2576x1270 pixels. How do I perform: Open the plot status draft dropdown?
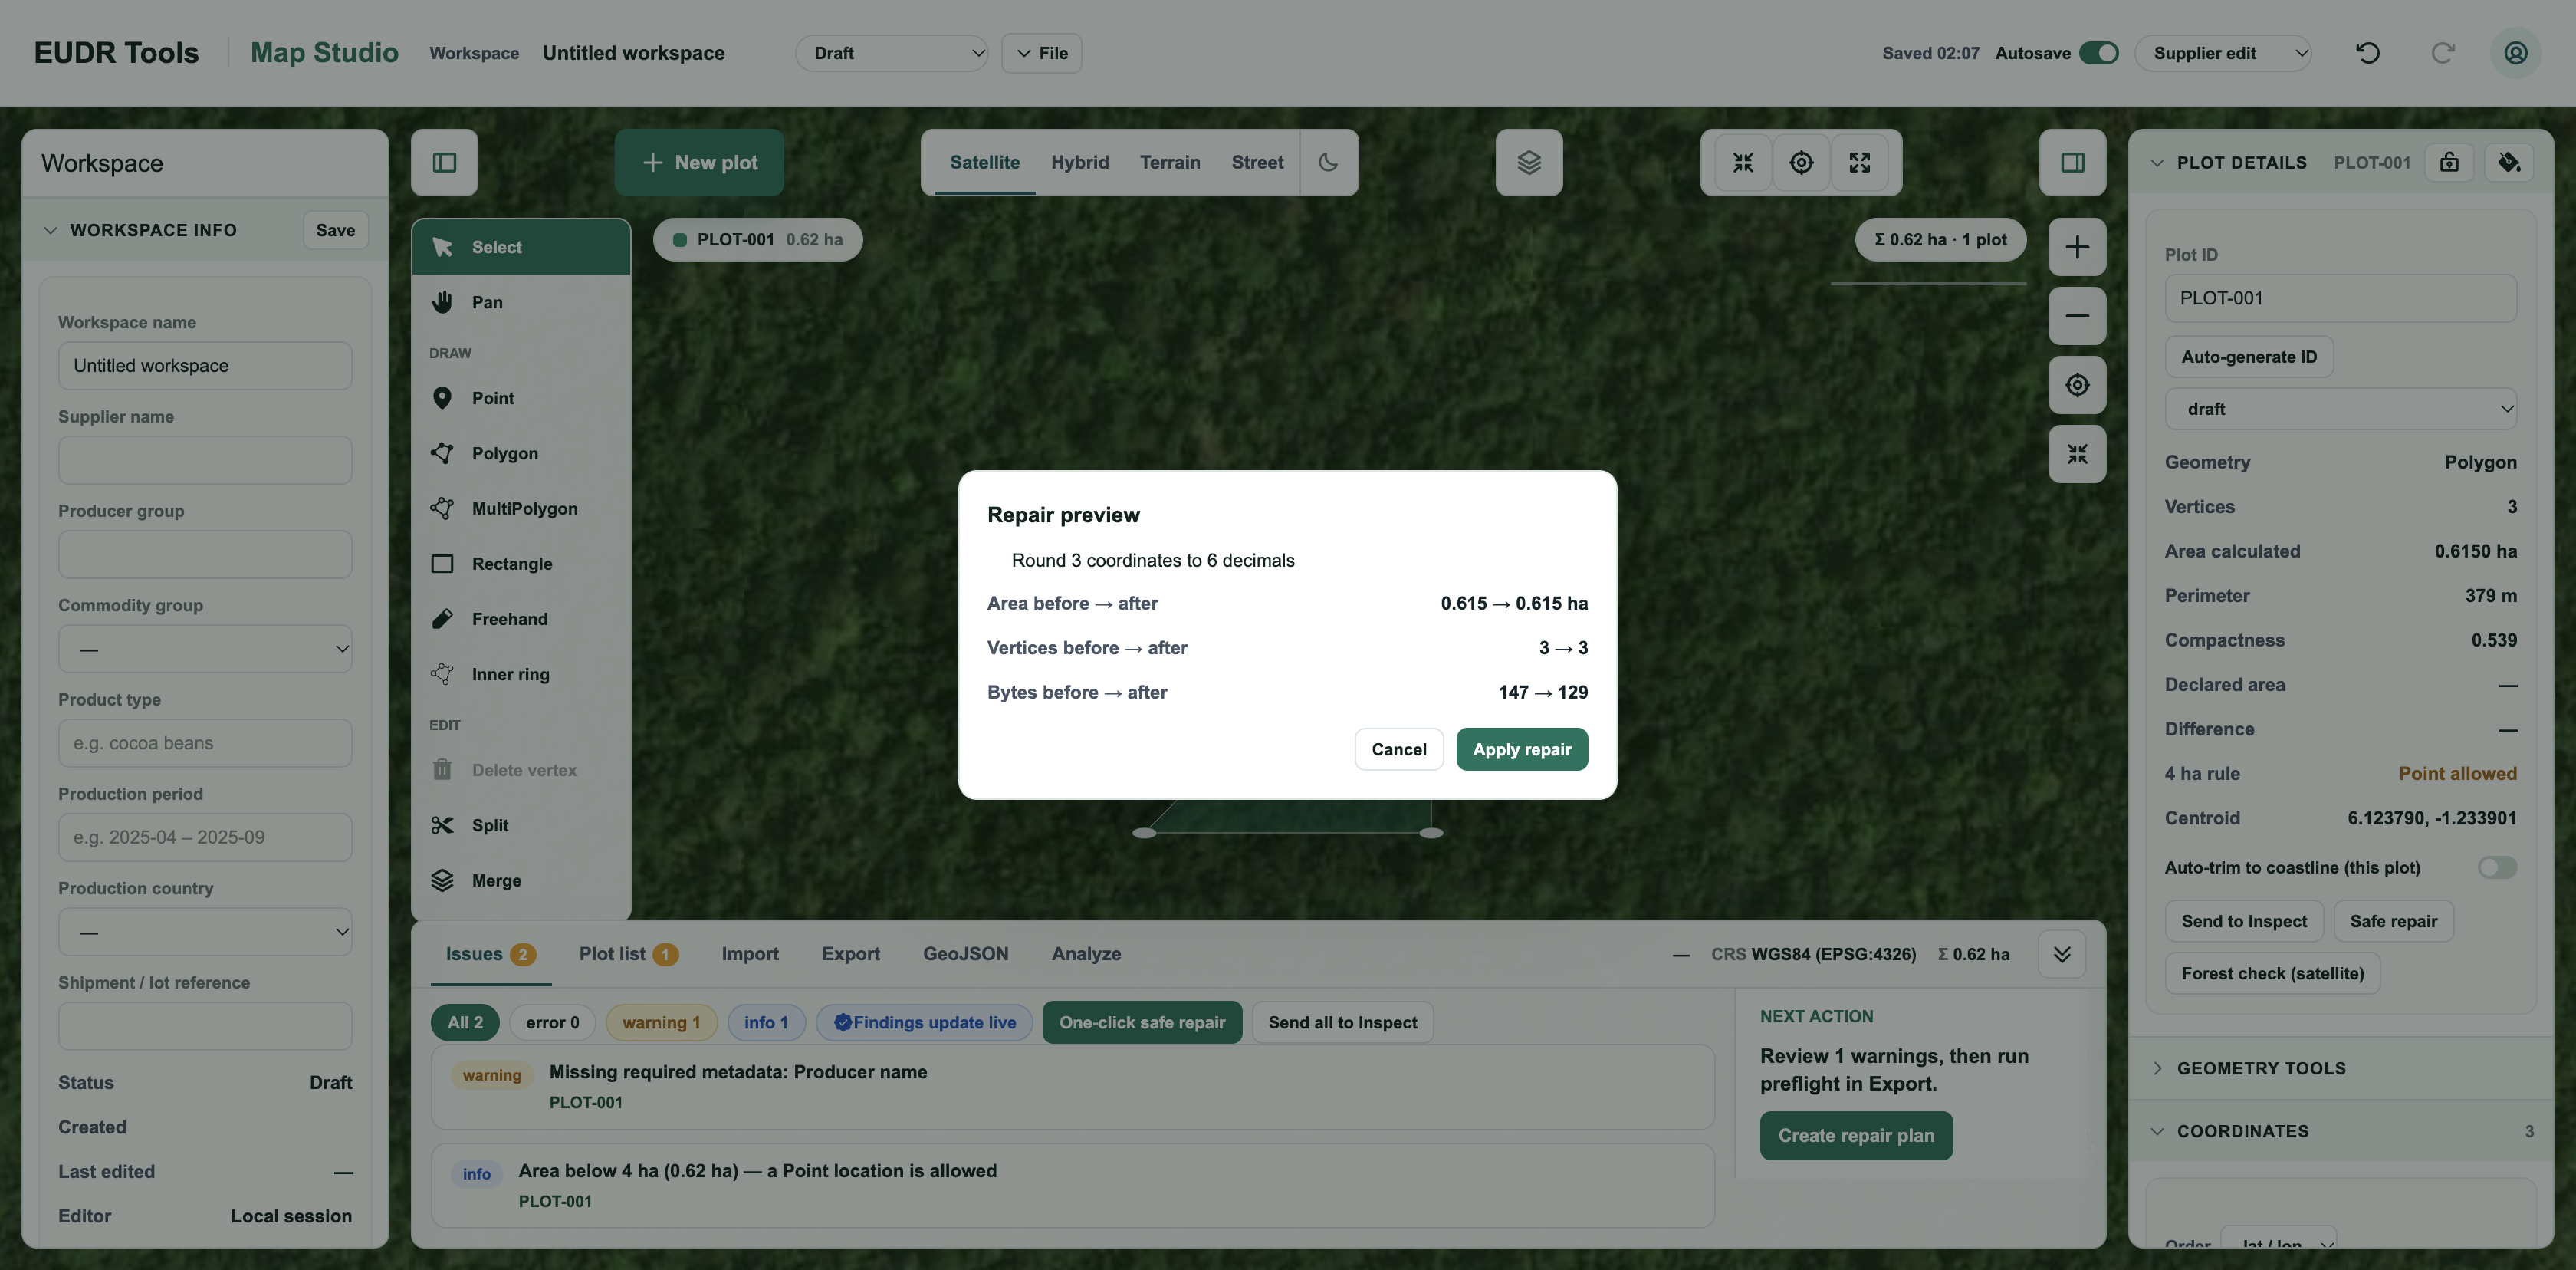pos(2340,408)
